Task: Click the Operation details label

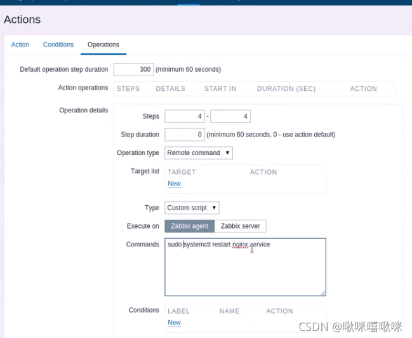Action: (84, 110)
